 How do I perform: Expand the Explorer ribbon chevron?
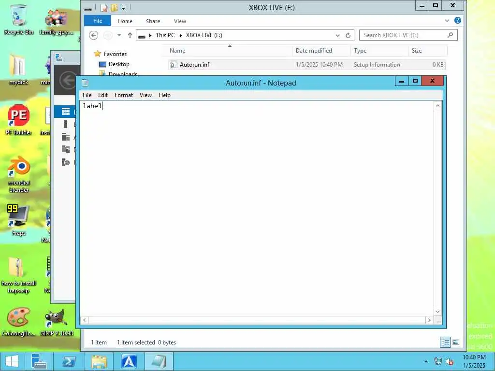[447, 21]
